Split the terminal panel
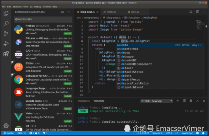This screenshot has width=209, height=136. click(x=184, y=101)
